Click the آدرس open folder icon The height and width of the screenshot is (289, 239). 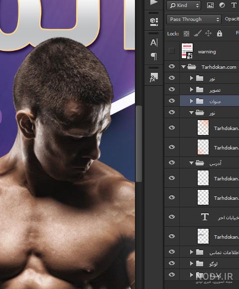tap(200, 162)
